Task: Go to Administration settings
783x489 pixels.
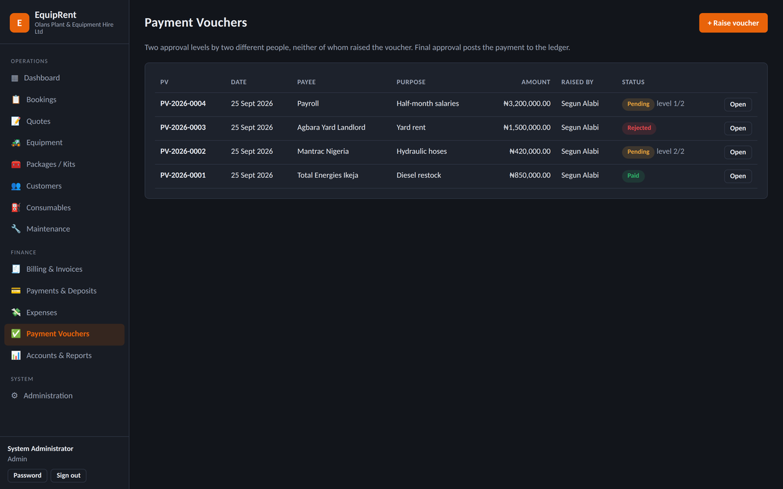Action: (64, 396)
